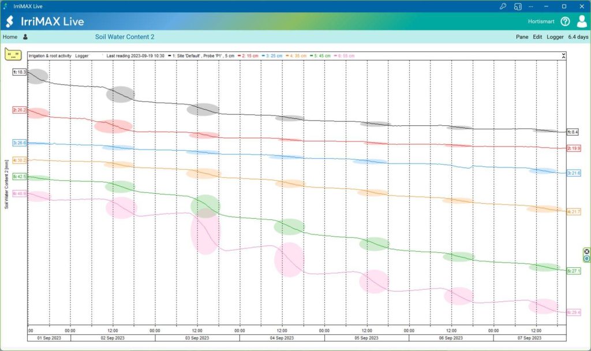
Task: Toggle the 3: 25 cm legend series
Action: click(x=272, y=56)
